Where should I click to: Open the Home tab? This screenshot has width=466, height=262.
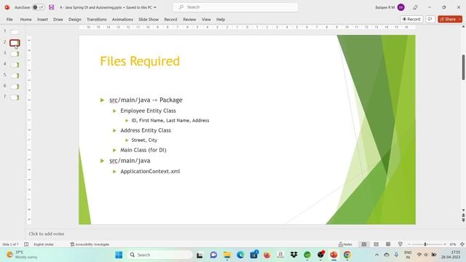tap(26, 20)
